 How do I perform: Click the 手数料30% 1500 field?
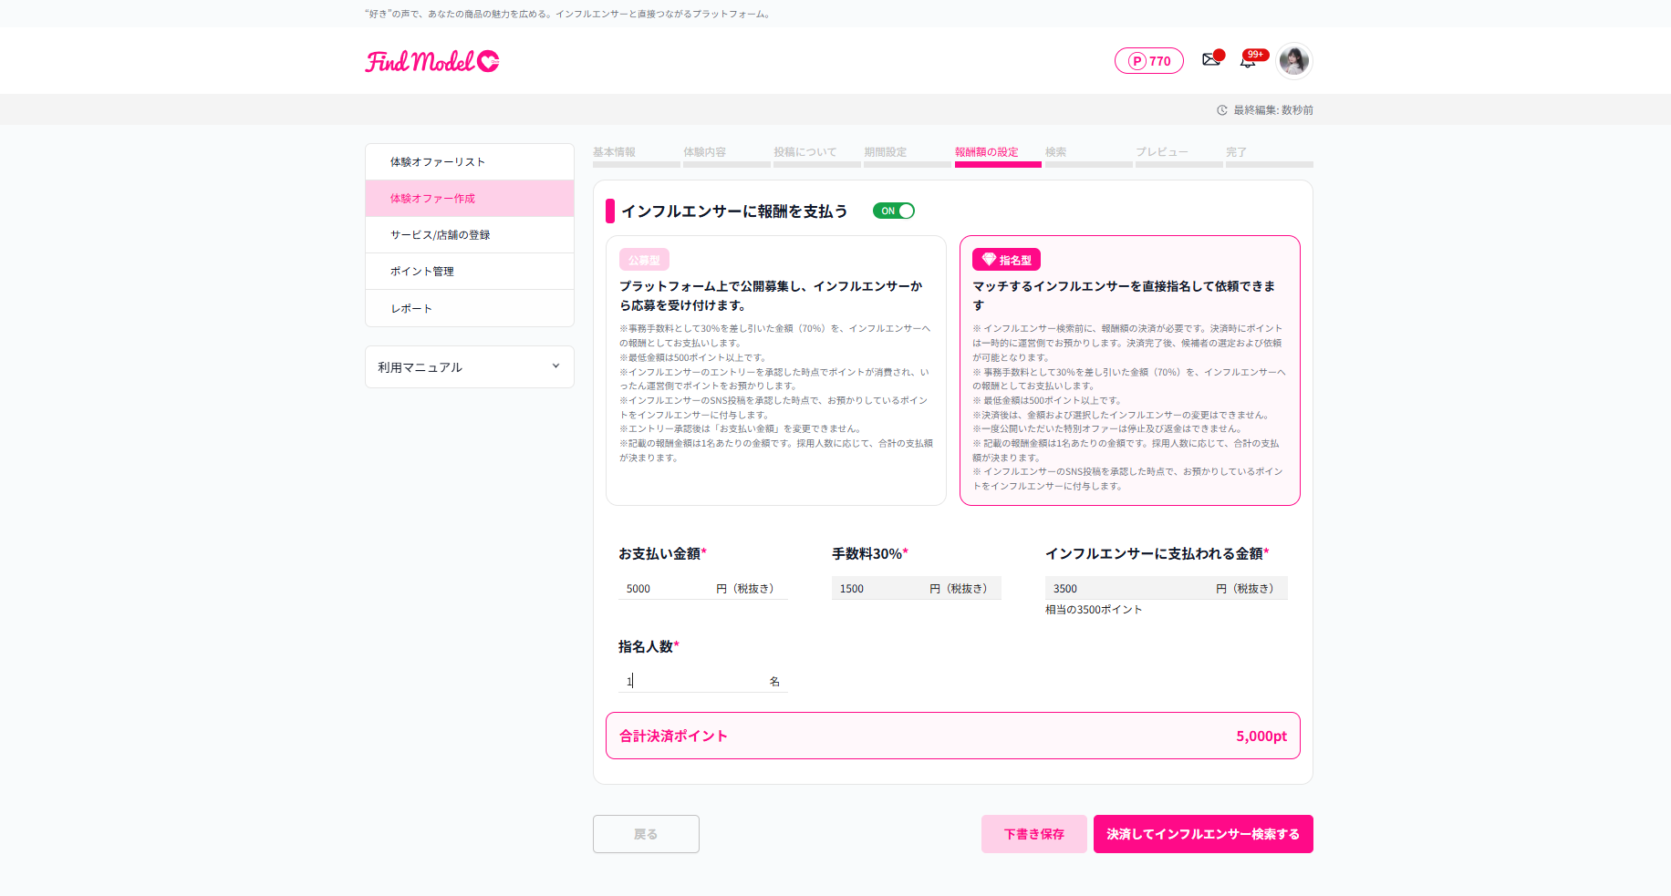click(917, 588)
